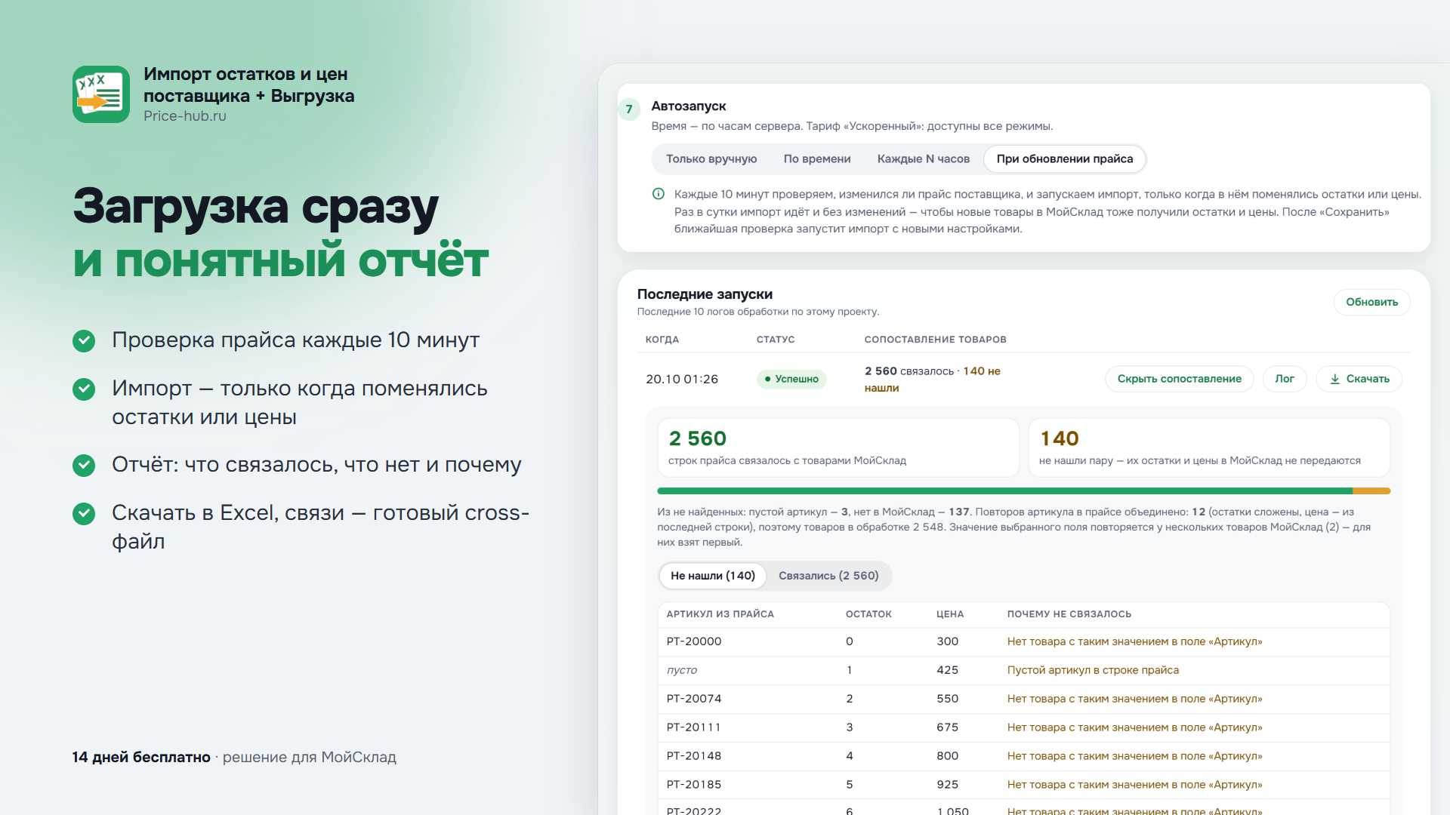Click the 'ОСТАТОК' column header
The image size is (1450, 815).
coord(868,614)
